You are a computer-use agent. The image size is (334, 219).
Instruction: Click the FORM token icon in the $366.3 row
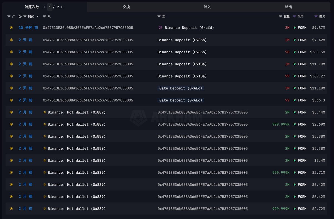point(295,100)
